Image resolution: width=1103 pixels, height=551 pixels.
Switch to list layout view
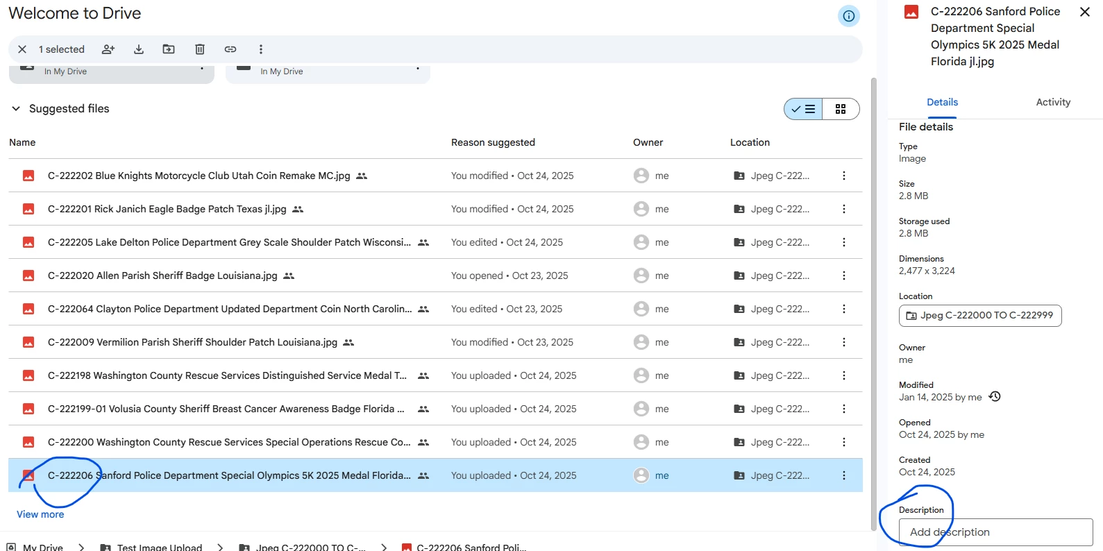(803, 109)
